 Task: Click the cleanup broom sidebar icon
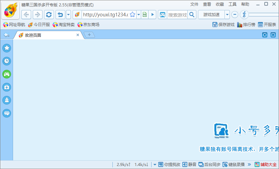click(x=7, y=100)
